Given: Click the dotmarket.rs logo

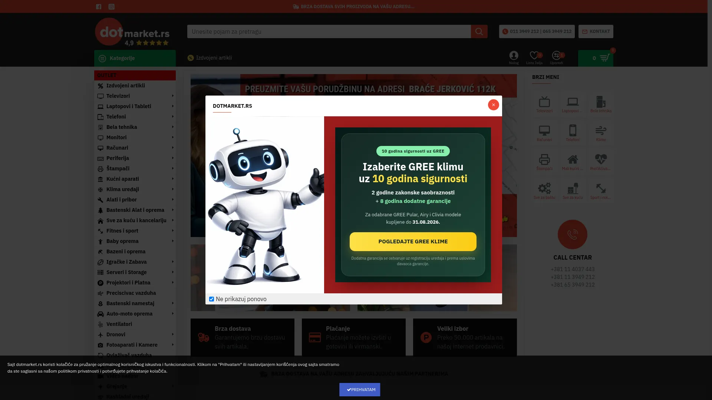Looking at the screenshot, I should click(132, 32).
